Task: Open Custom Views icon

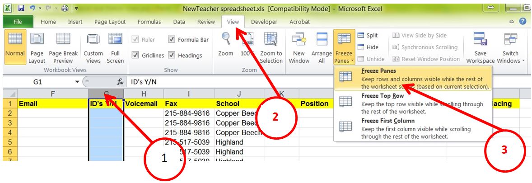Action: click(93, 40)
